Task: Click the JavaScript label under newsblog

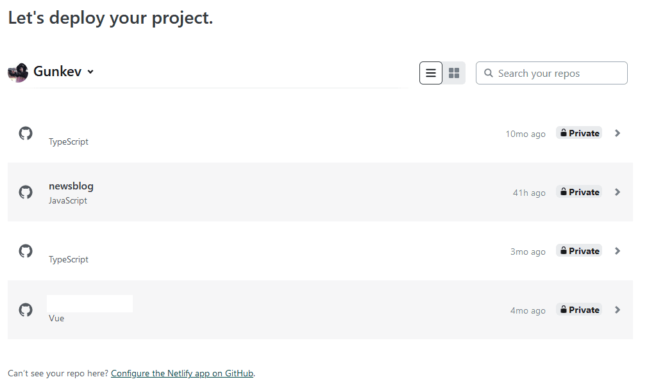Action: (x=68, y=200)
